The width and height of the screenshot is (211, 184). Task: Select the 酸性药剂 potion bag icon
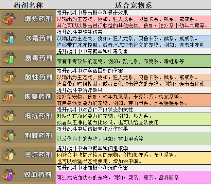[8, 78]
